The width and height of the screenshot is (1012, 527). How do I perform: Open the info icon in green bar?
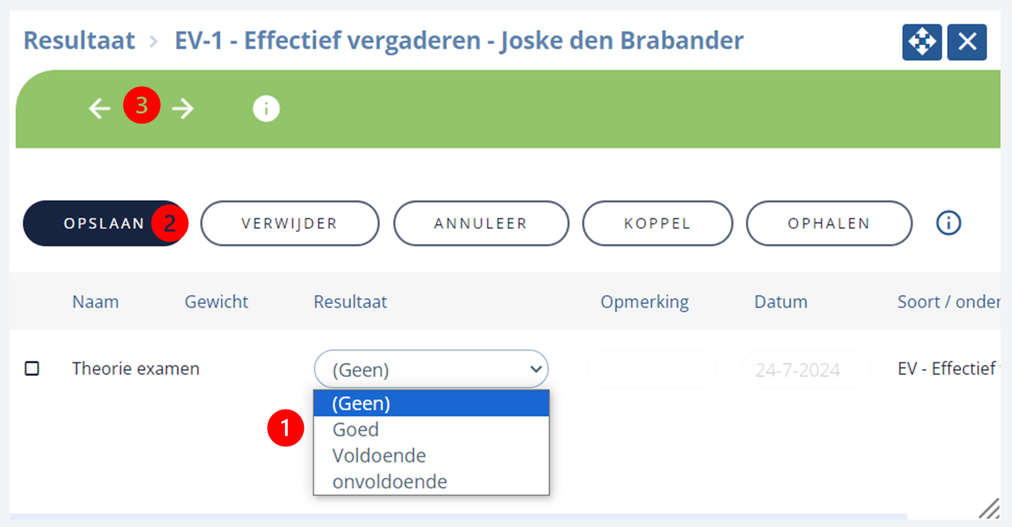(266, 108)
